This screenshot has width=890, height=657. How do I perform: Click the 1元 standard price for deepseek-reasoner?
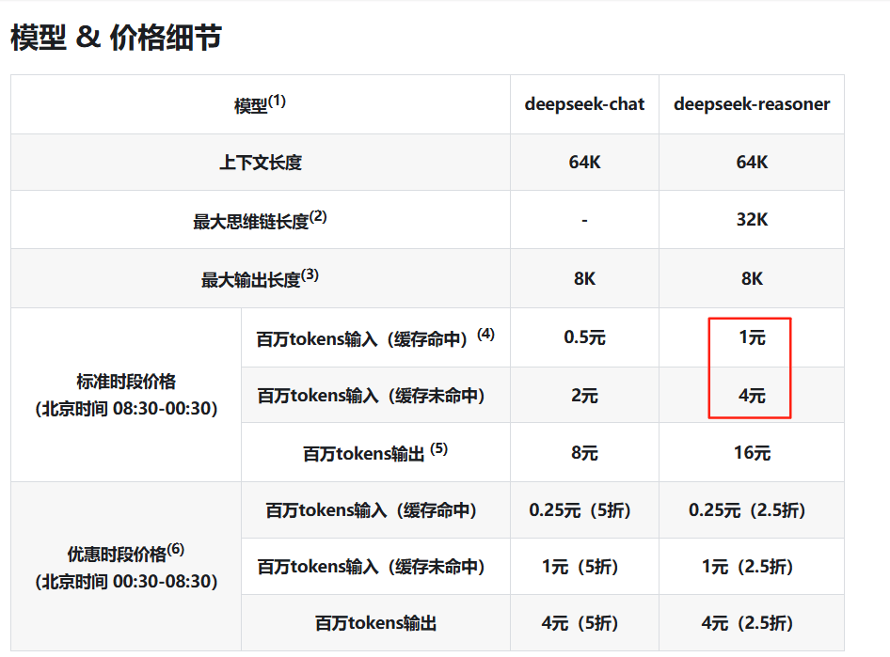click(x=752, y=337)
